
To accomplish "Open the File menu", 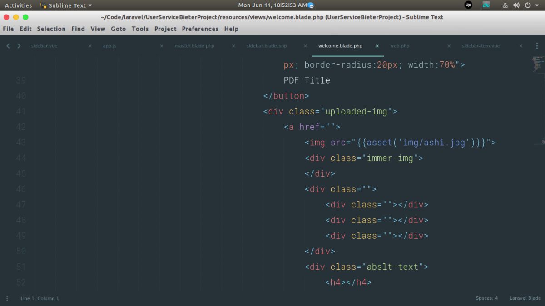I will (x=8, y=29).
